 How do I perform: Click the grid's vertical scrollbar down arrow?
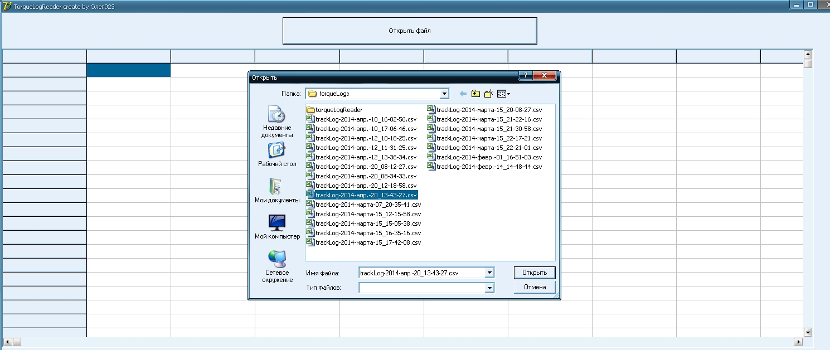click(808, 332)
